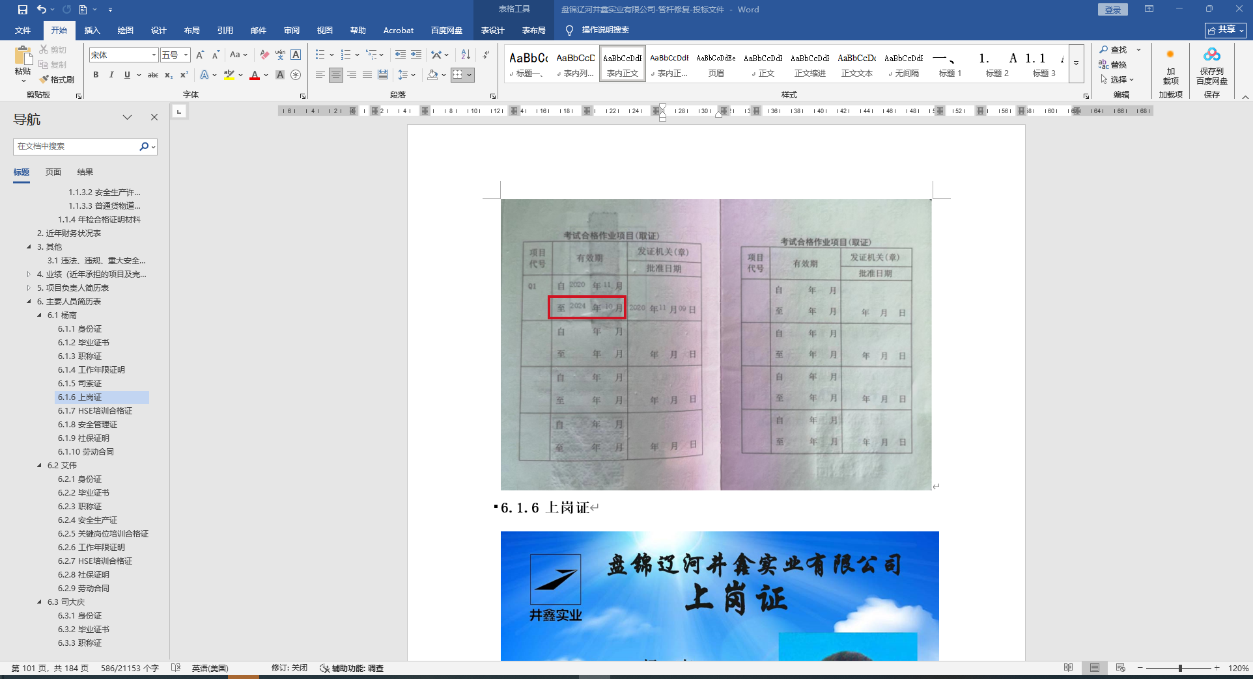Viewport: 1253px width, 679px height.
Task: Open the borders dropdown arrow
Action: tap(469, 75)
